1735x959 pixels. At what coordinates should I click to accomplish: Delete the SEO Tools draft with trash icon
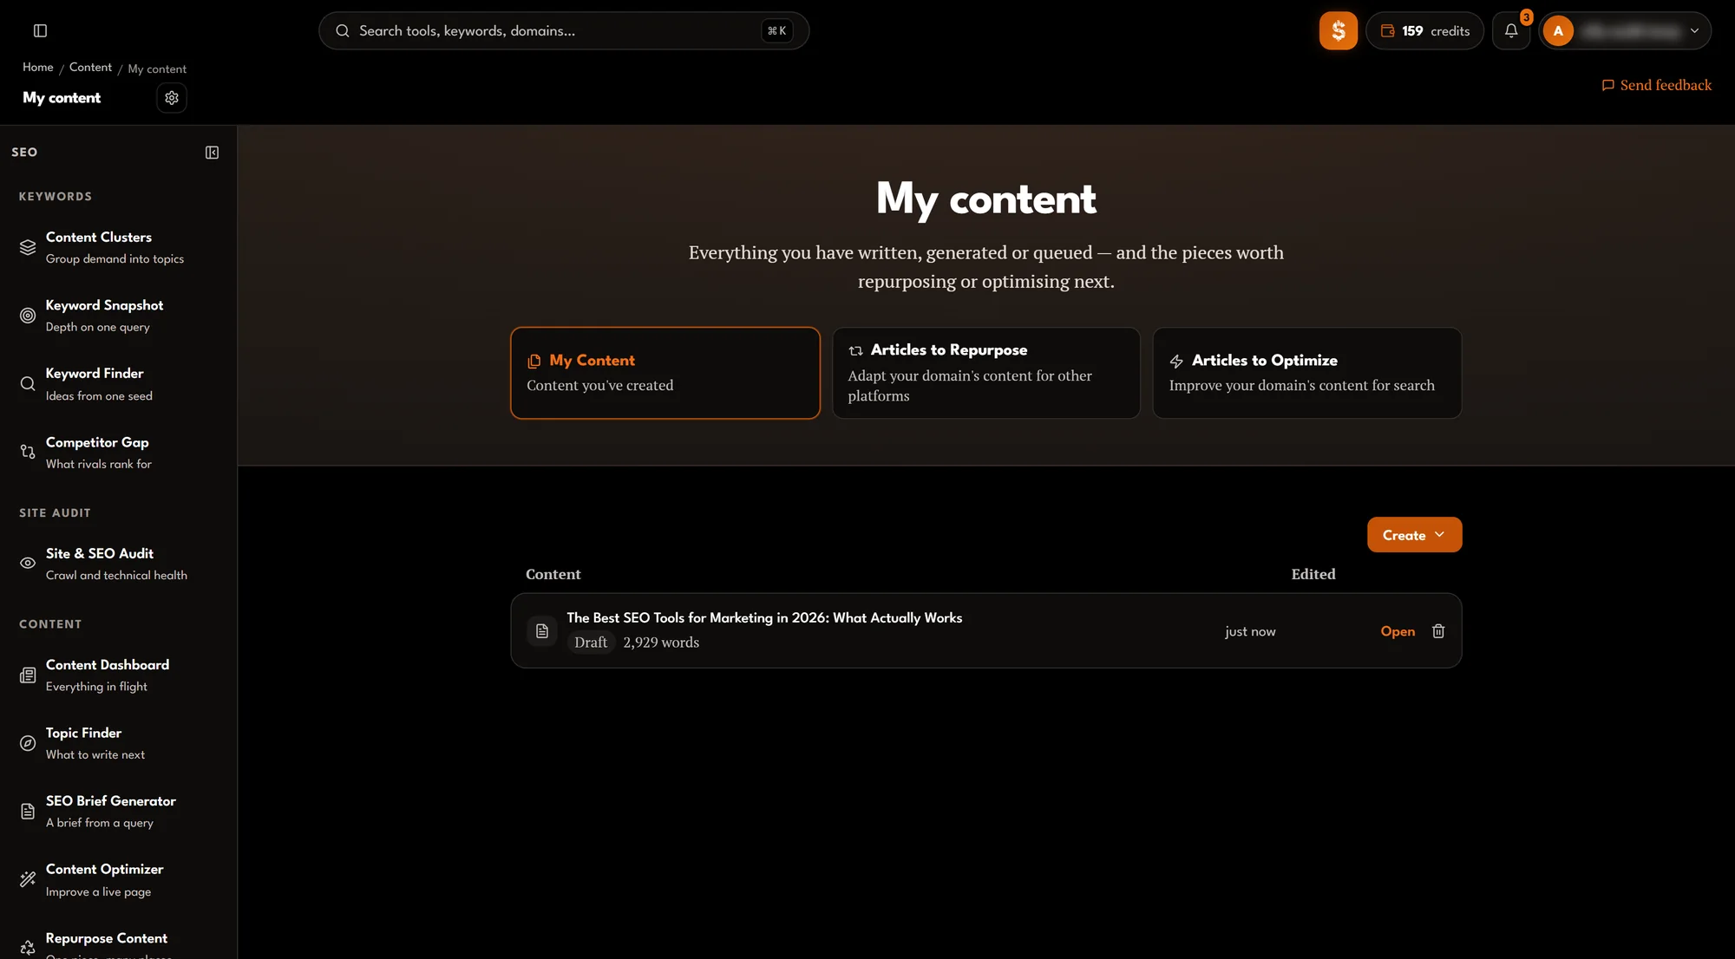click(1438, 631)
